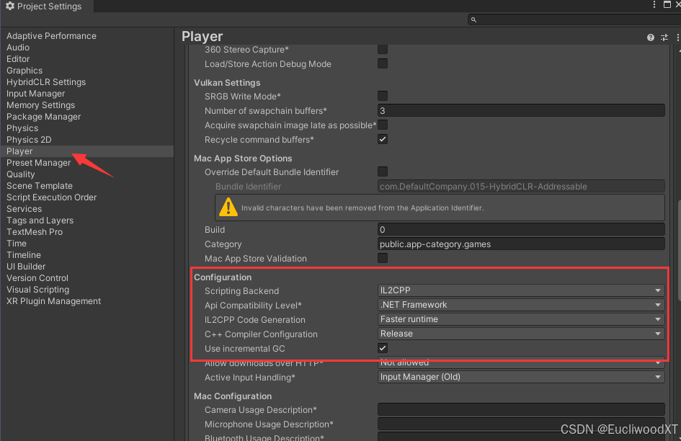The width and height of the screenshot is (681, 441).
Task: Enable Mac App Store Validation
Action: (x=382, y=258)
